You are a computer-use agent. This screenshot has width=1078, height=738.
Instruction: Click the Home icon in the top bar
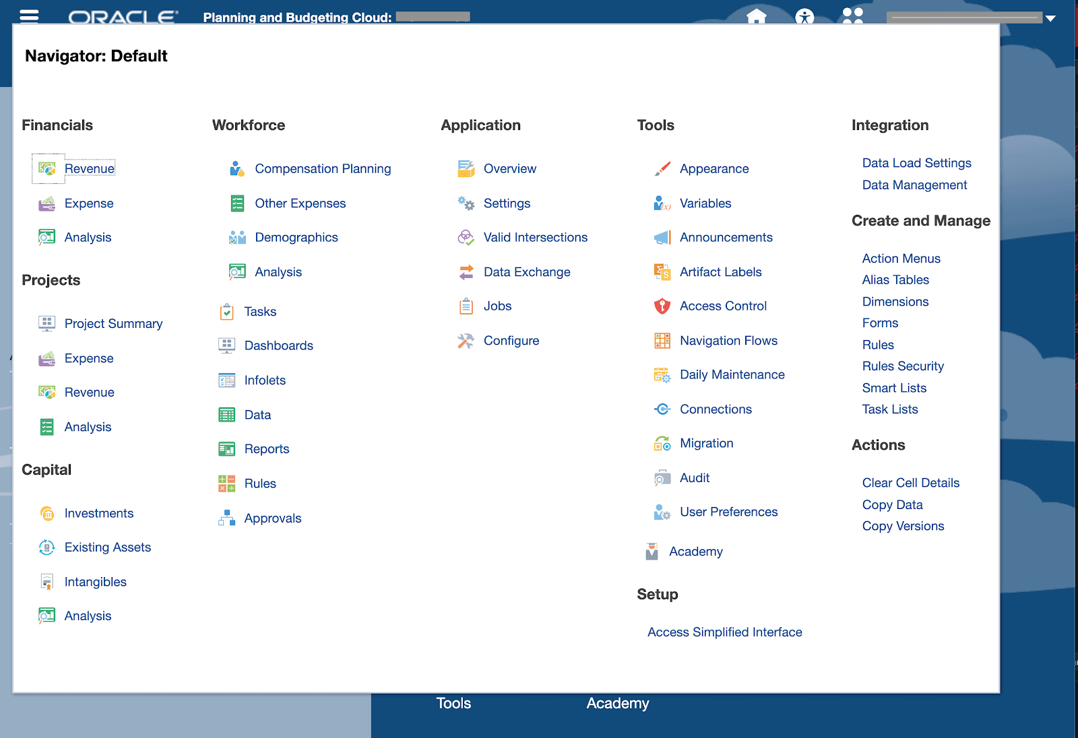tap(757, 17)
